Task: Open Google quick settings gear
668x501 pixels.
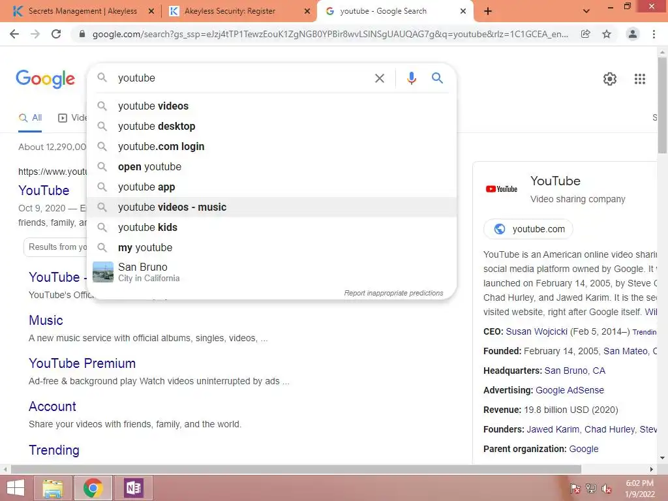Action: (x=610, y=79)
